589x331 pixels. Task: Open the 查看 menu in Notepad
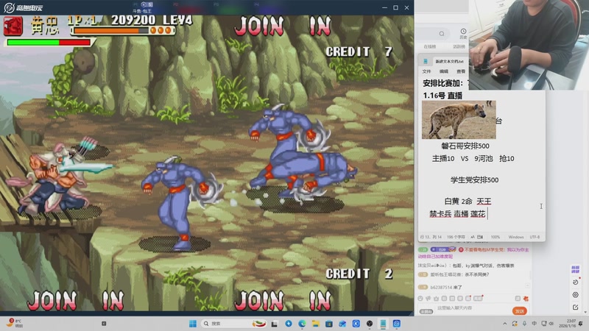[461, 71]
